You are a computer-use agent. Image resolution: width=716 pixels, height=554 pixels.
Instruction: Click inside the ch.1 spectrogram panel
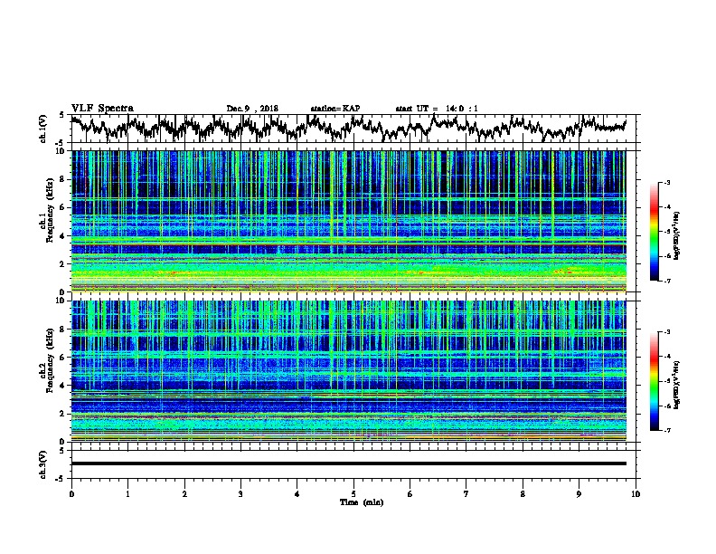pos(348,221)
